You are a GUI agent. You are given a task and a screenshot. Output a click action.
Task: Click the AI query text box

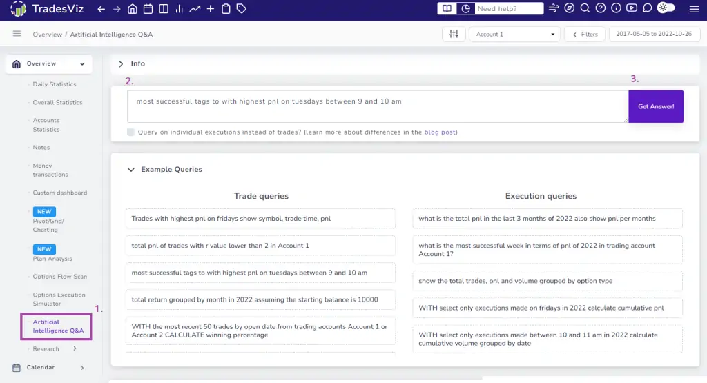pyautogui.click(x=378, y=106)
